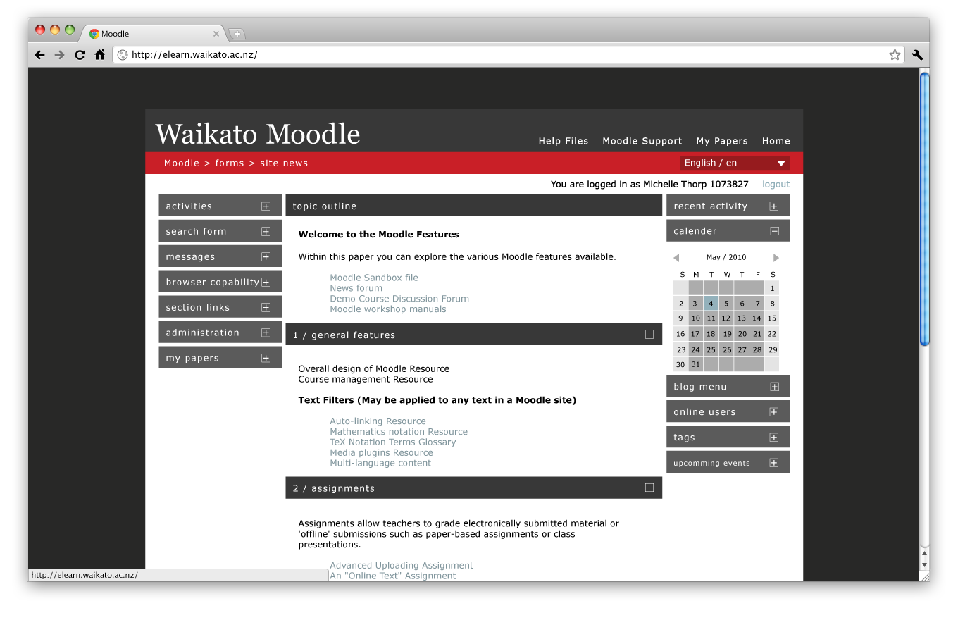Open An "Online Text" Assignment link
Screen dimensions: 958x620
tap(393, 576)
